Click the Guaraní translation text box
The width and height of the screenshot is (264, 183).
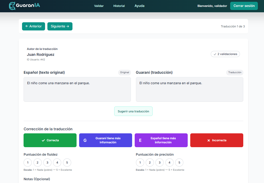(x=189, y=89)
